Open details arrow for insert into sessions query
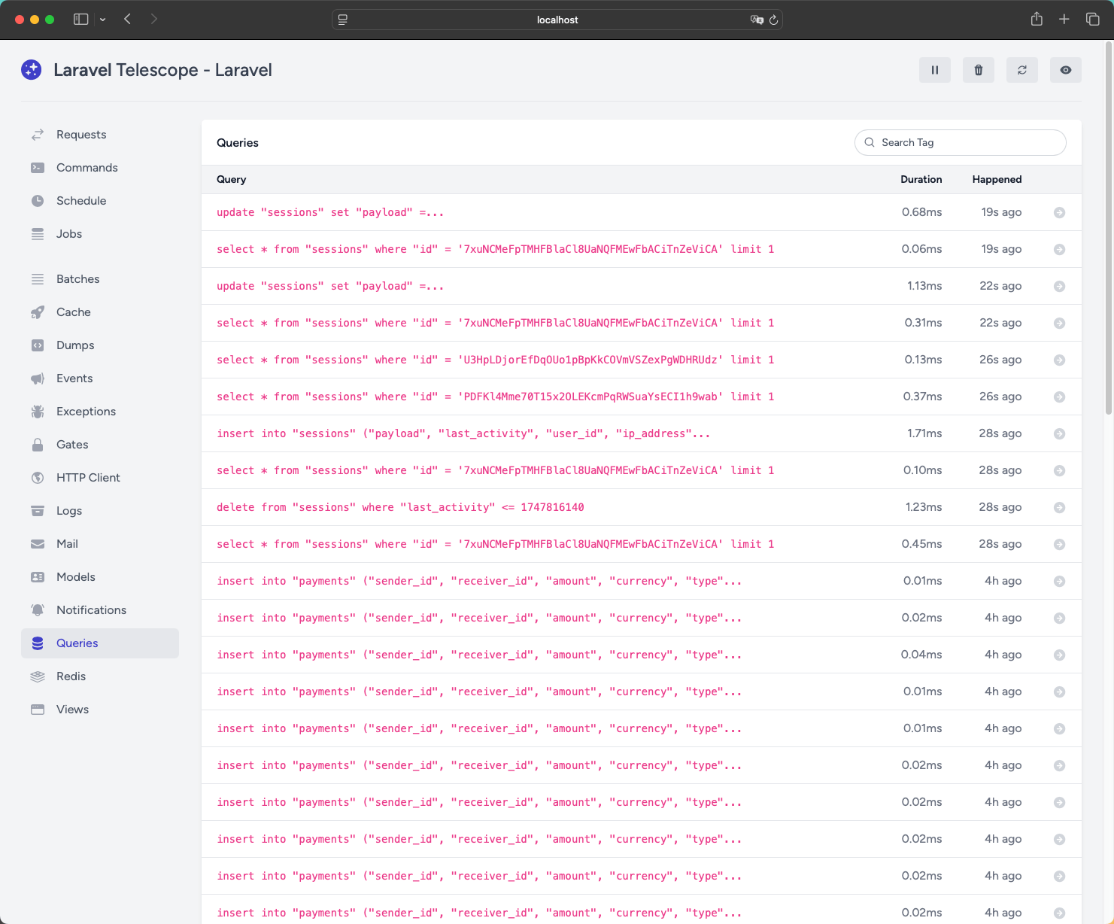The width and height of the screenshot is (1114, 924). pos(1059,434)
